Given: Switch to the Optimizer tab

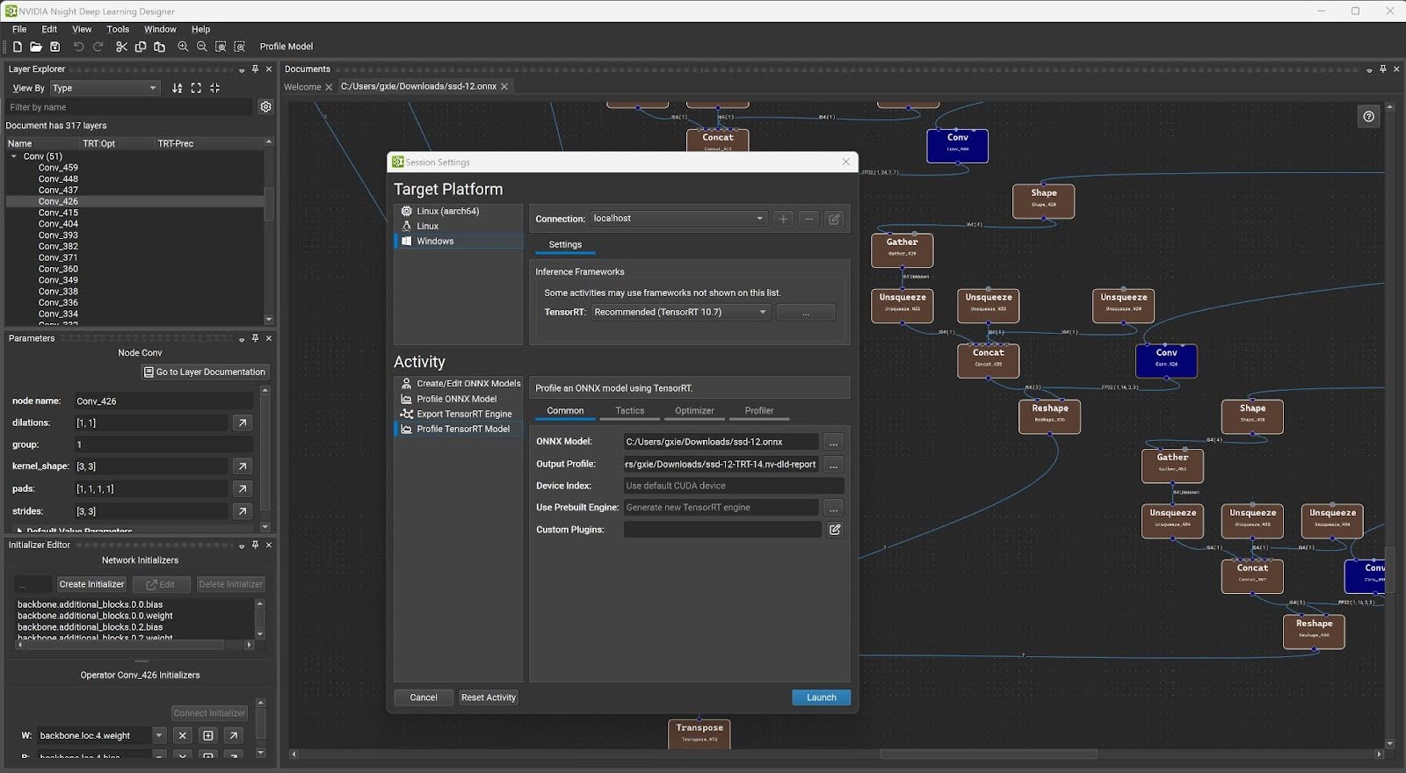Looking at the screenshot, I should coord(694,411).
